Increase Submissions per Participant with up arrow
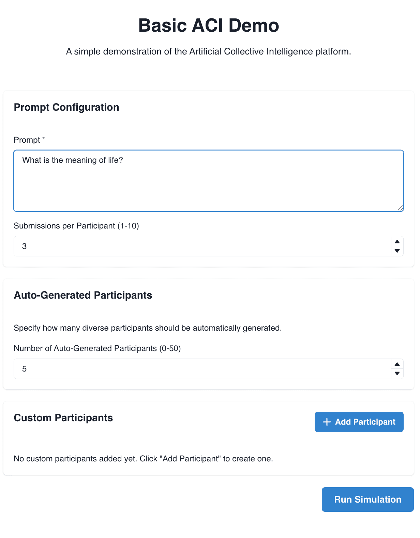The width and height of the screenshot is (420, 538). click(397, 241)
